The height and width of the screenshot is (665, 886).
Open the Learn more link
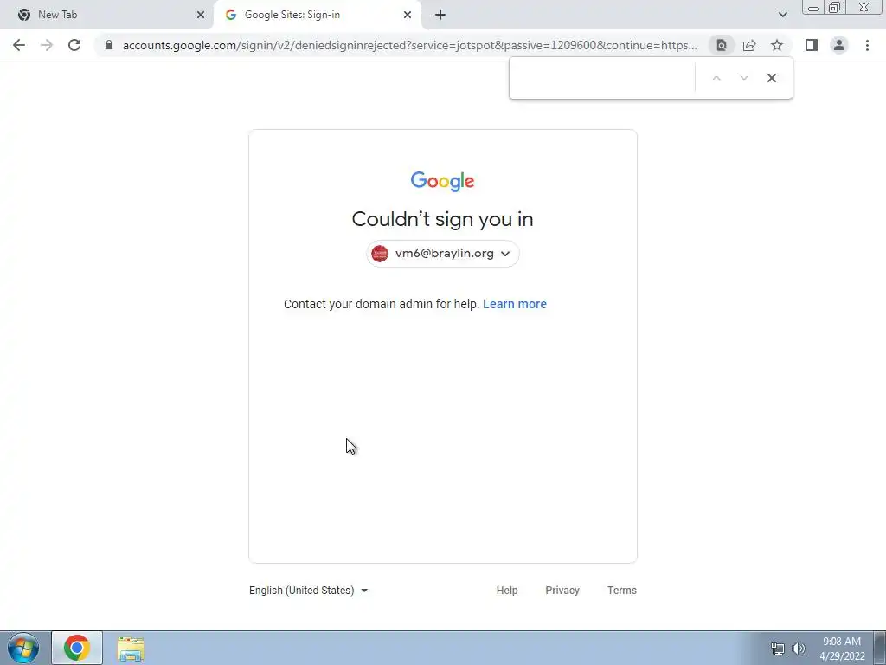[x=515, y=304]
